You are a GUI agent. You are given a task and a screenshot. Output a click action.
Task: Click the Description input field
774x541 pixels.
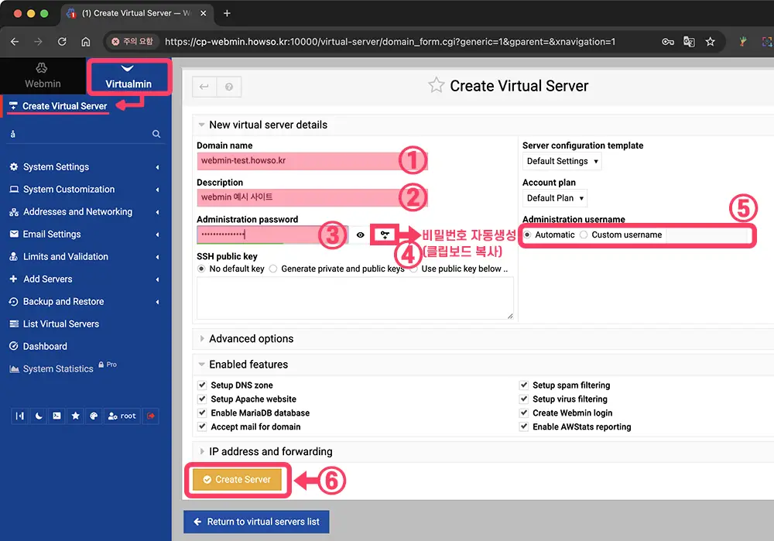click(312, 197)
